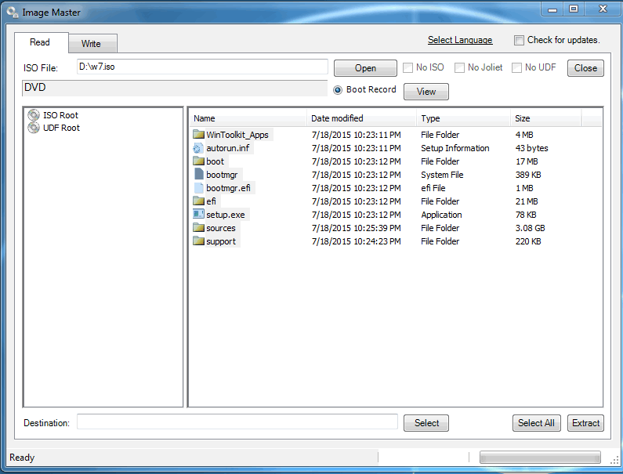
Task: Click the Image Master title bar icon
Action: click(13, 13)
